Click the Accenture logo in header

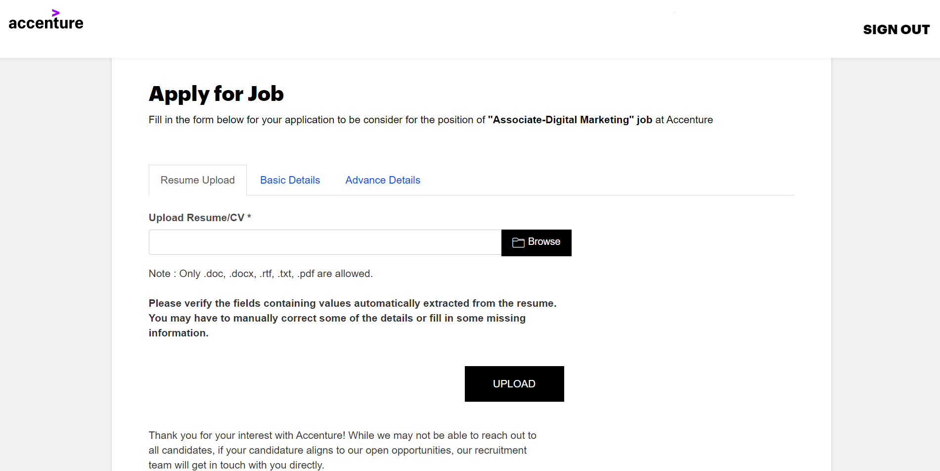(x=46, y=20)
